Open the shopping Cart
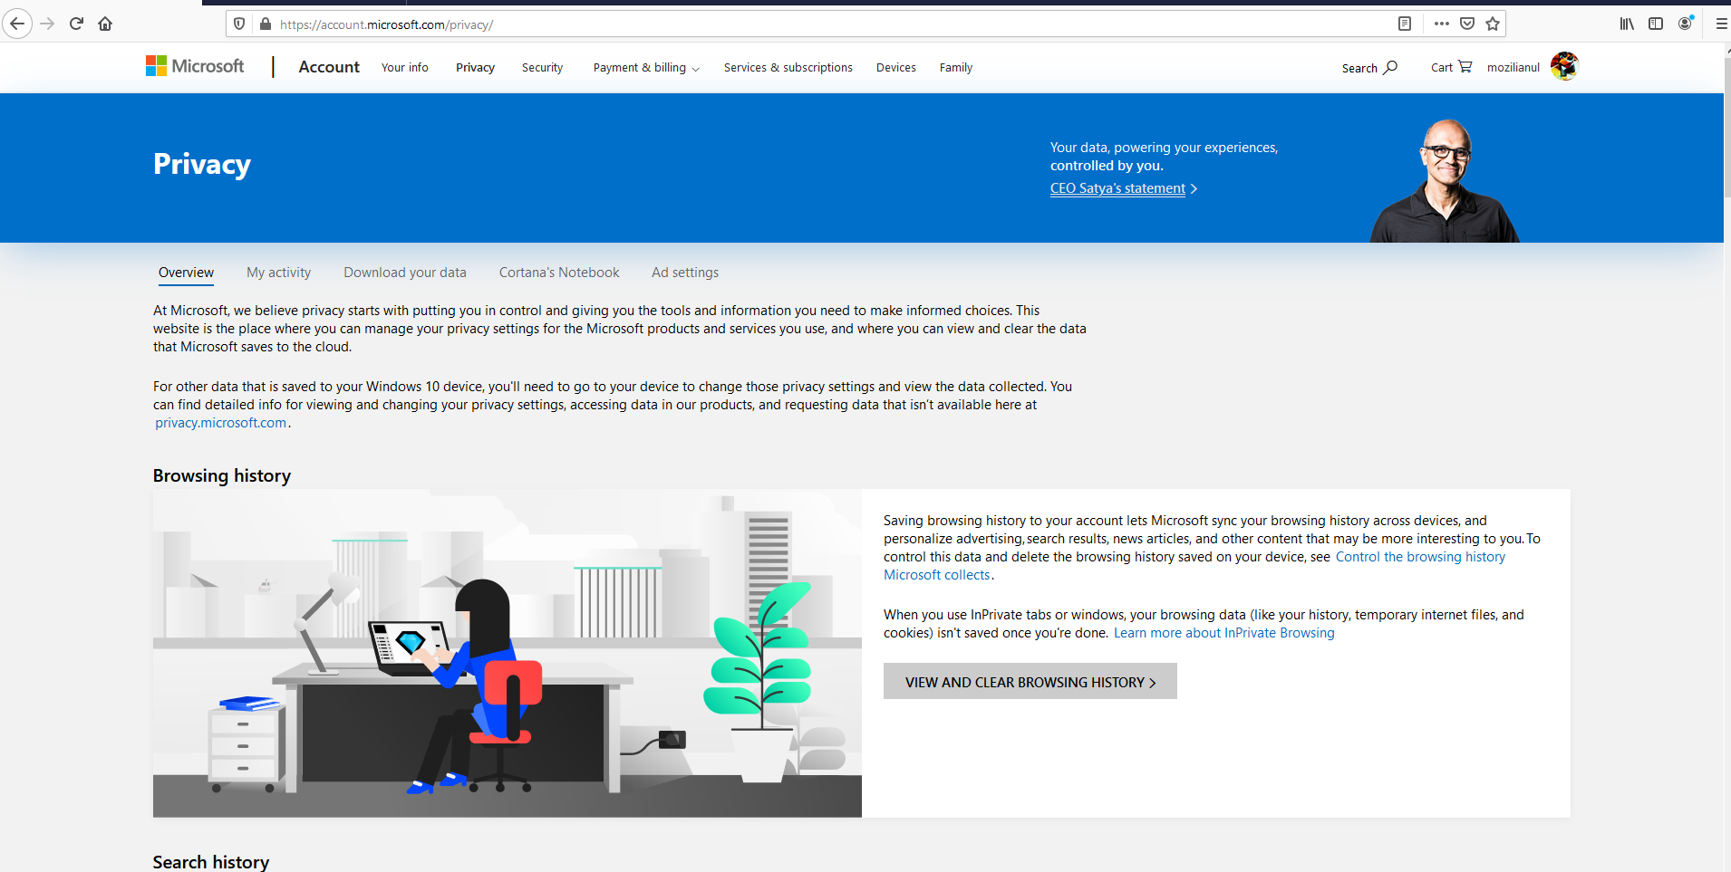The height and width of the screenshot is (872, 1731). (1449, 67)
